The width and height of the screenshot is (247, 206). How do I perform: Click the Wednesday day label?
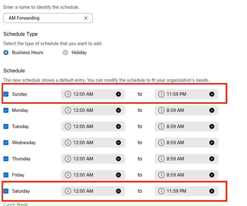[x=24, y=143]
